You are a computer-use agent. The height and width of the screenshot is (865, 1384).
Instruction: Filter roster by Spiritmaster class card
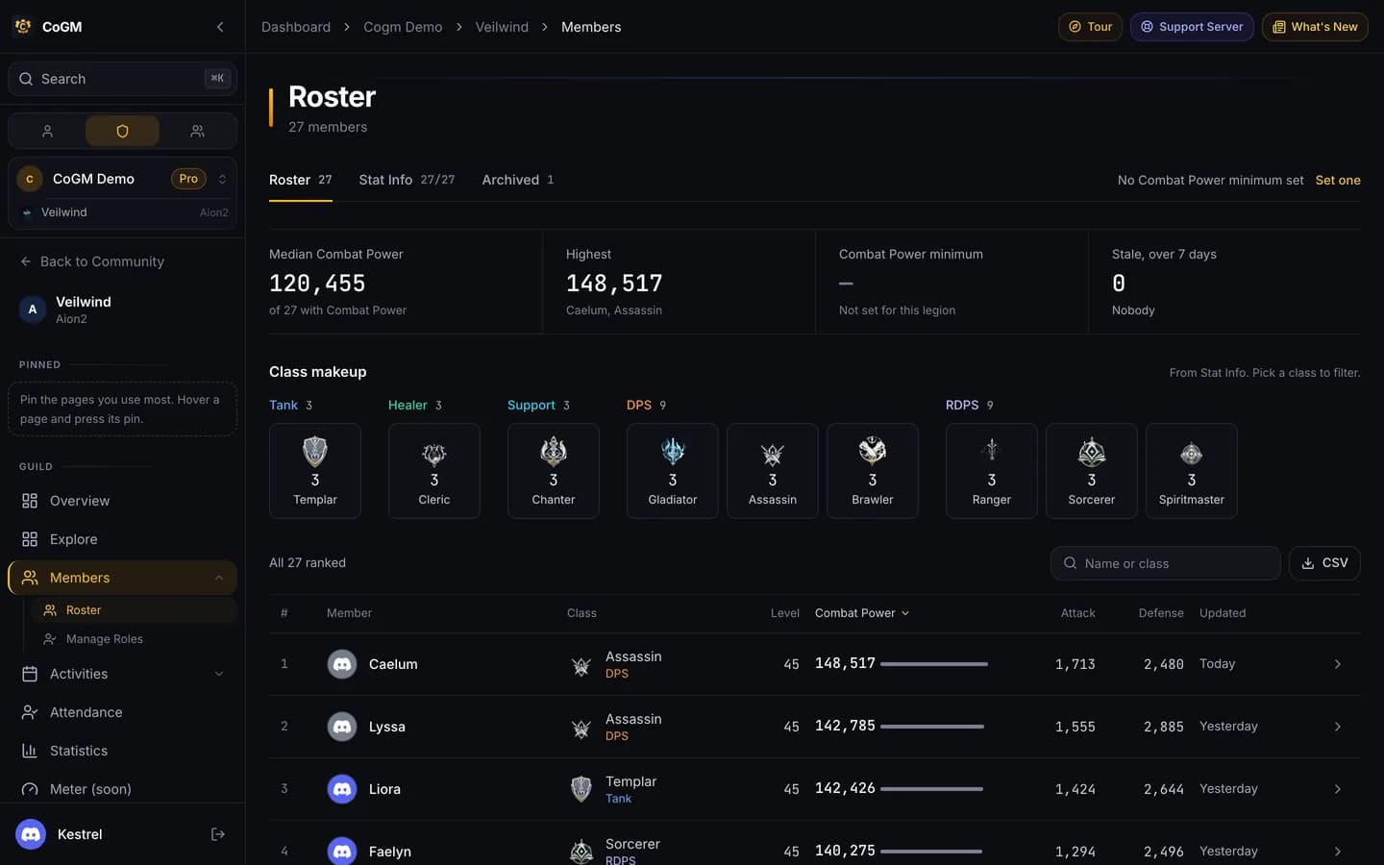pyautogui.click(x=1192, y=471)
